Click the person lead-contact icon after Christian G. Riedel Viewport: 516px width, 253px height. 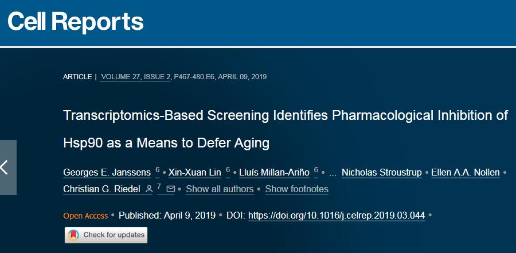coord(149,189)
